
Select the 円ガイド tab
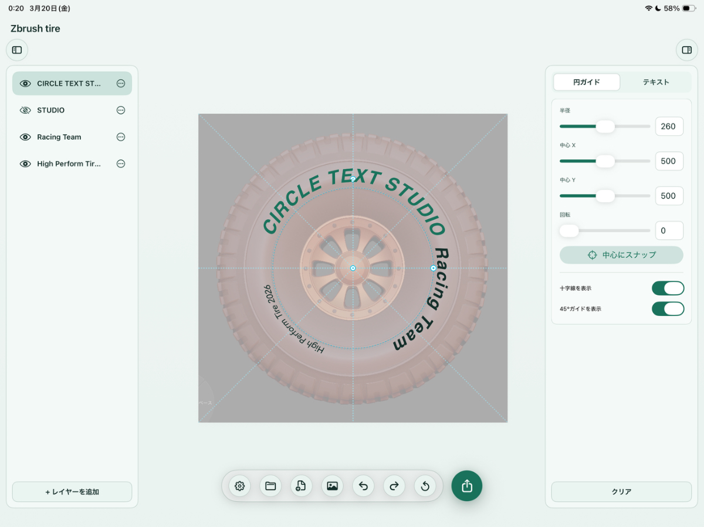[587, 82]
